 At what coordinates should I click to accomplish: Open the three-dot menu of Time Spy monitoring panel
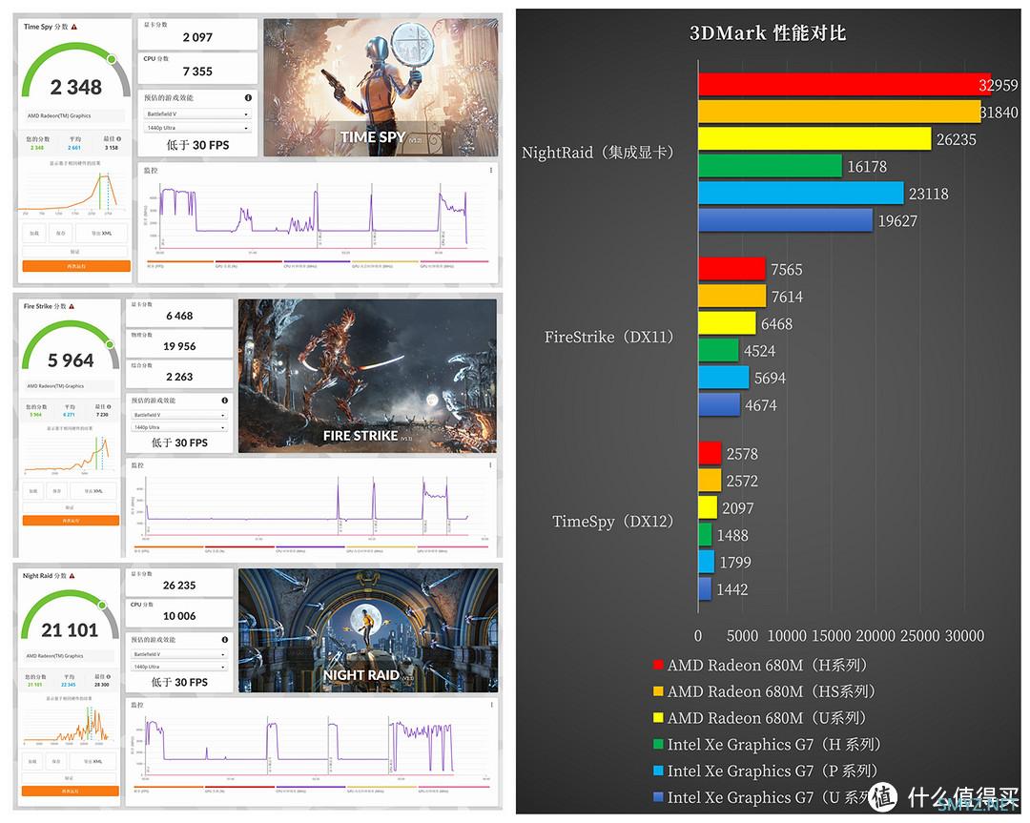click(x=491, y=170)
